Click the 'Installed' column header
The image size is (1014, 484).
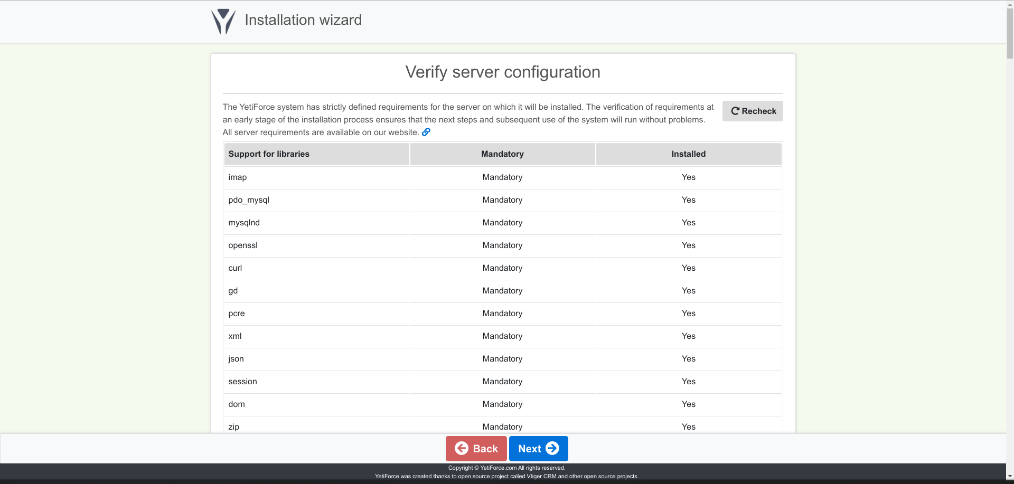[689, 154]
